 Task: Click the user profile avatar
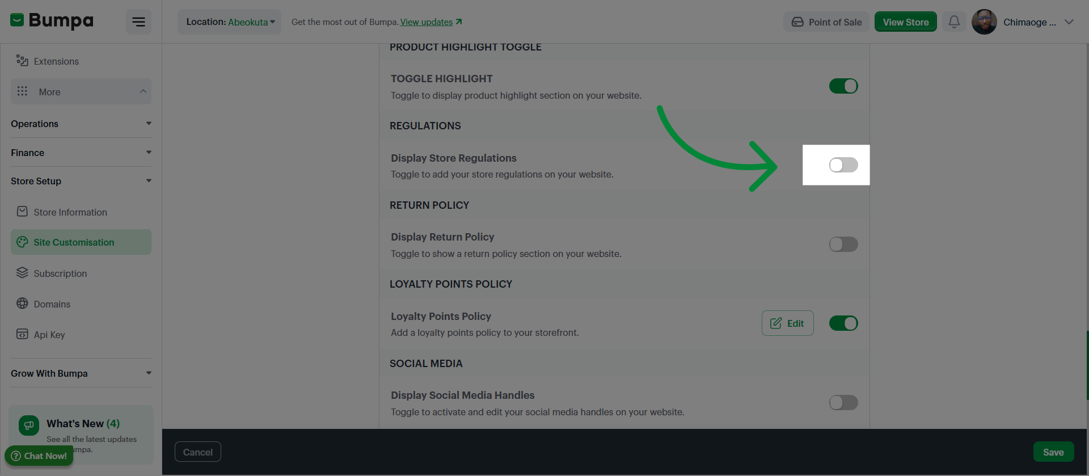point(984,22)
